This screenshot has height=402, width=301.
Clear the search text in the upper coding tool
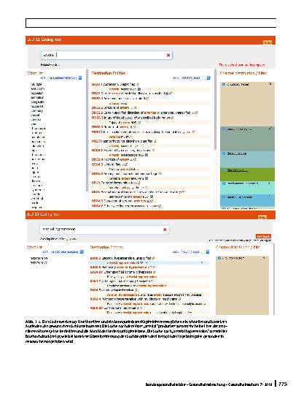168,55
